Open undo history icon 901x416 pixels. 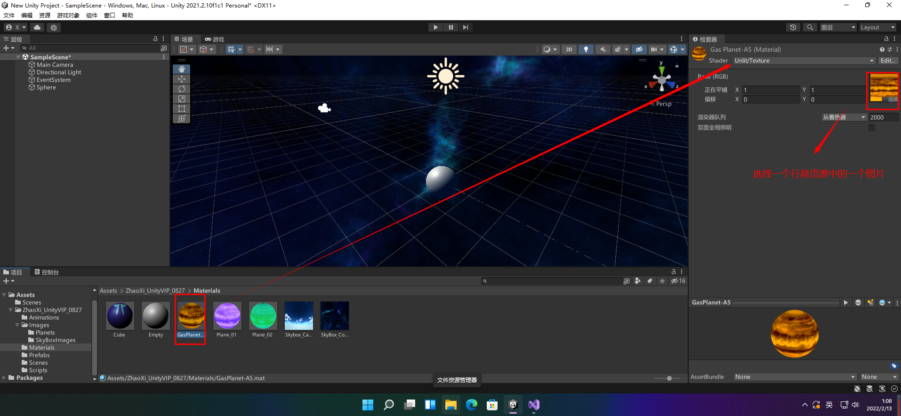[793, 27]
